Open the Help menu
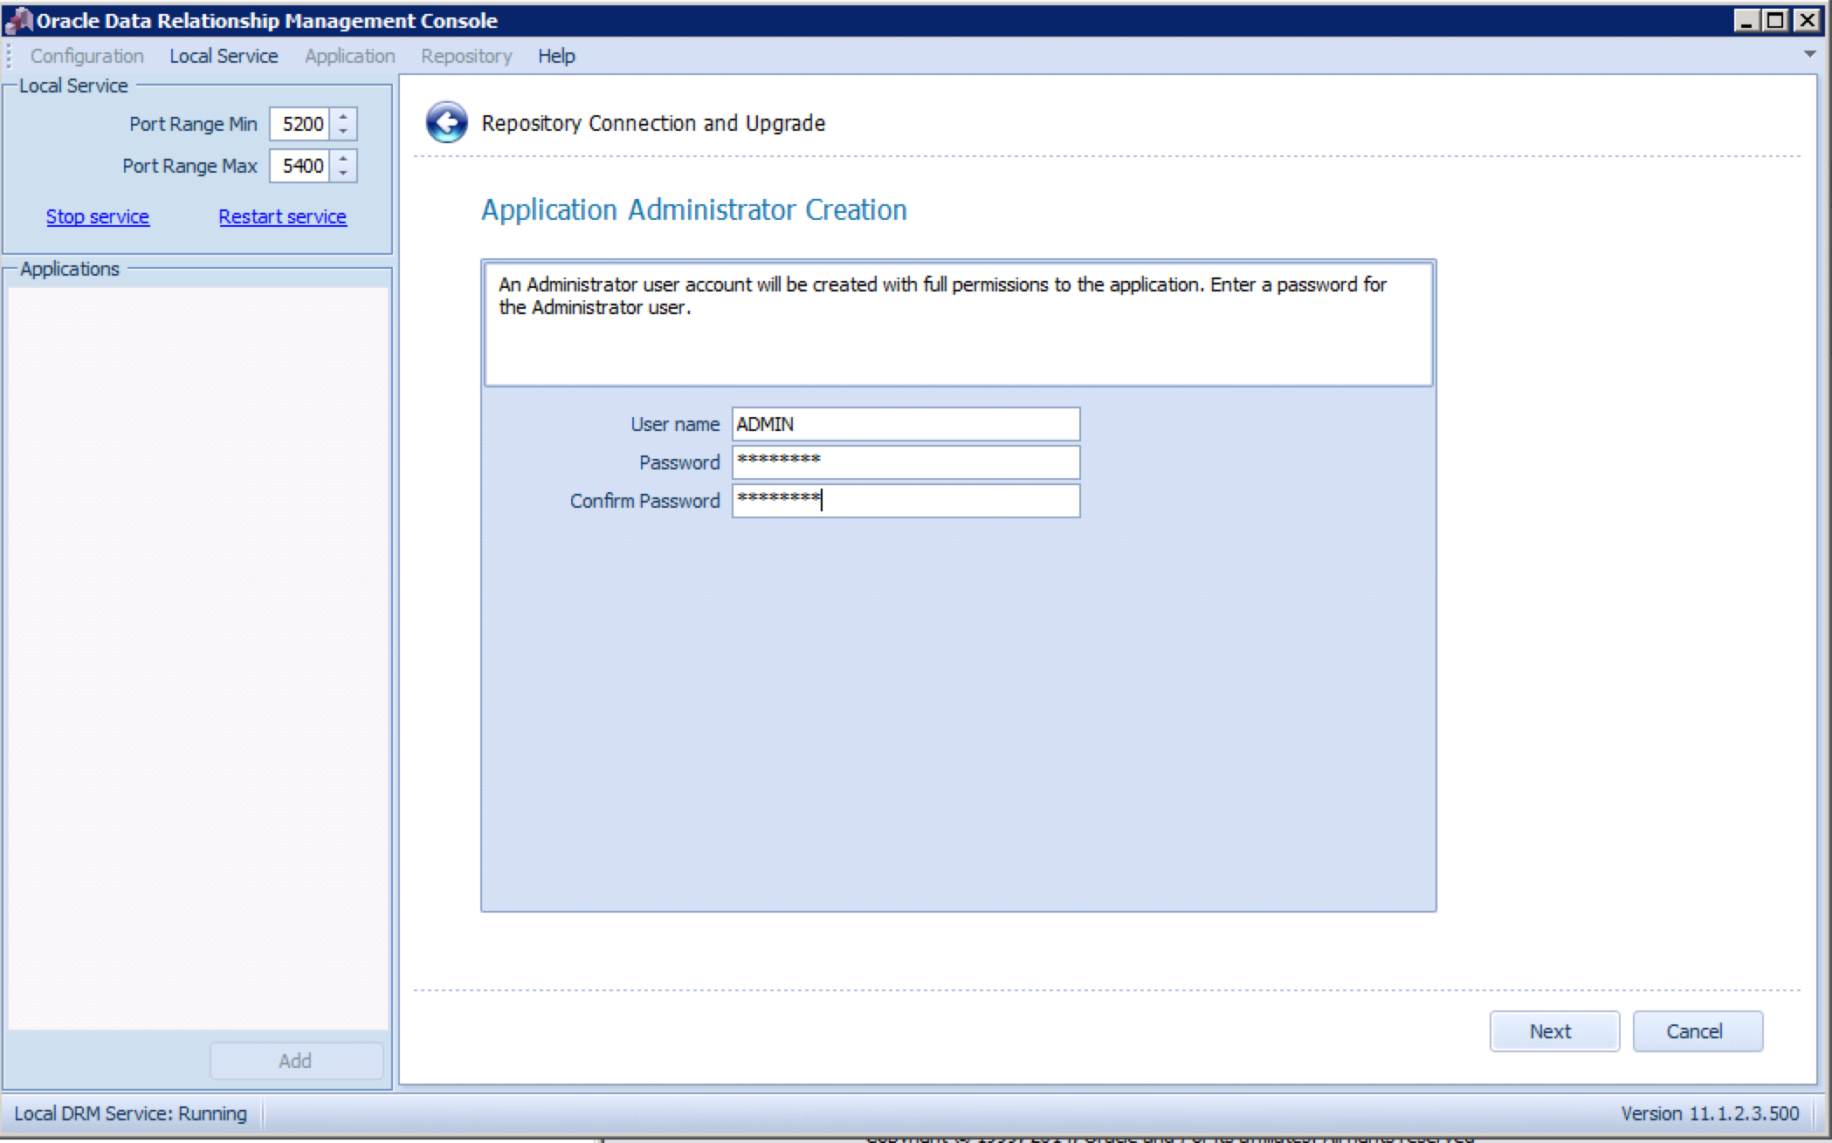The image size is (1832, 1143). 556,56
